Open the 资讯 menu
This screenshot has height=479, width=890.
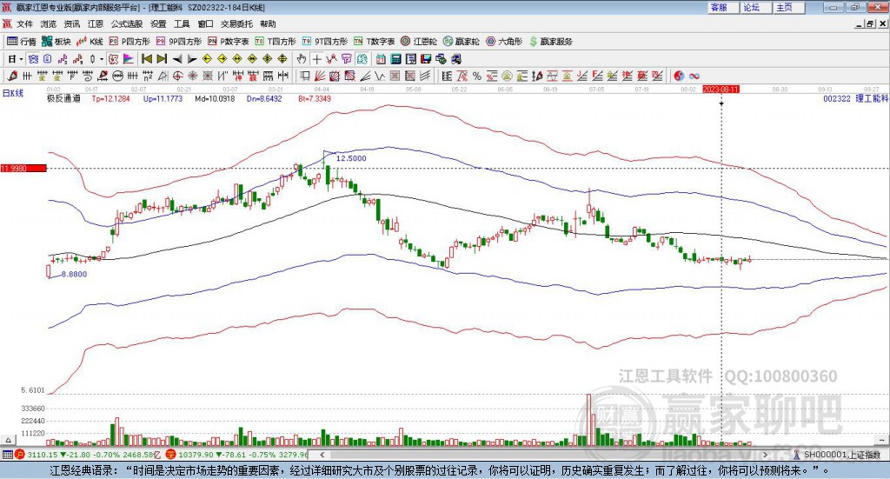click(71, 23)
